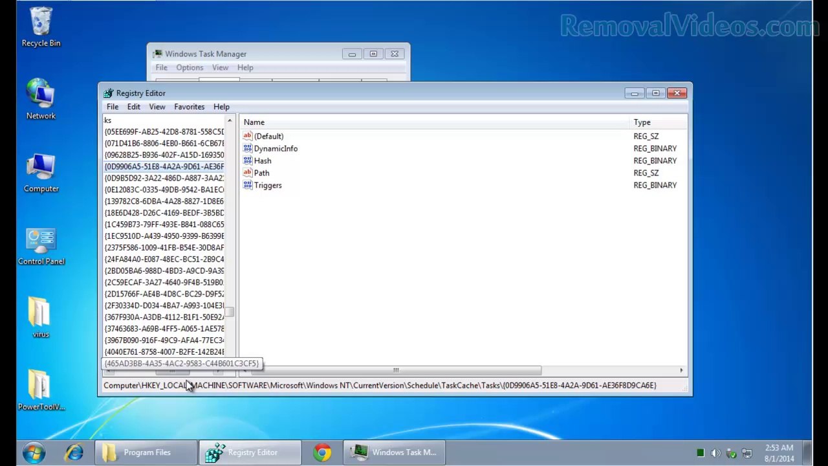Select the {1C459B73-79FF-493E registry key
This screenshot has width=828, height=466.
164,225
